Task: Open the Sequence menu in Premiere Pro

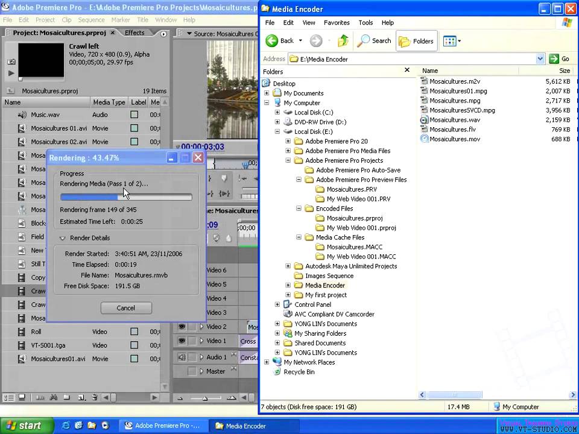Action: pyautogui.click(x=91, y=20)
